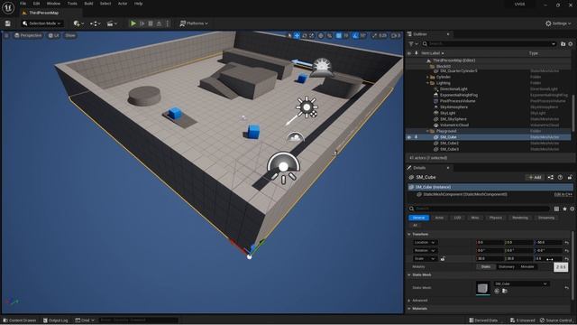Select the scale gizmo tool
Image resolution: width=577 pixels, height=325 pixels.
pyautogui.click(x=312, y=35)
